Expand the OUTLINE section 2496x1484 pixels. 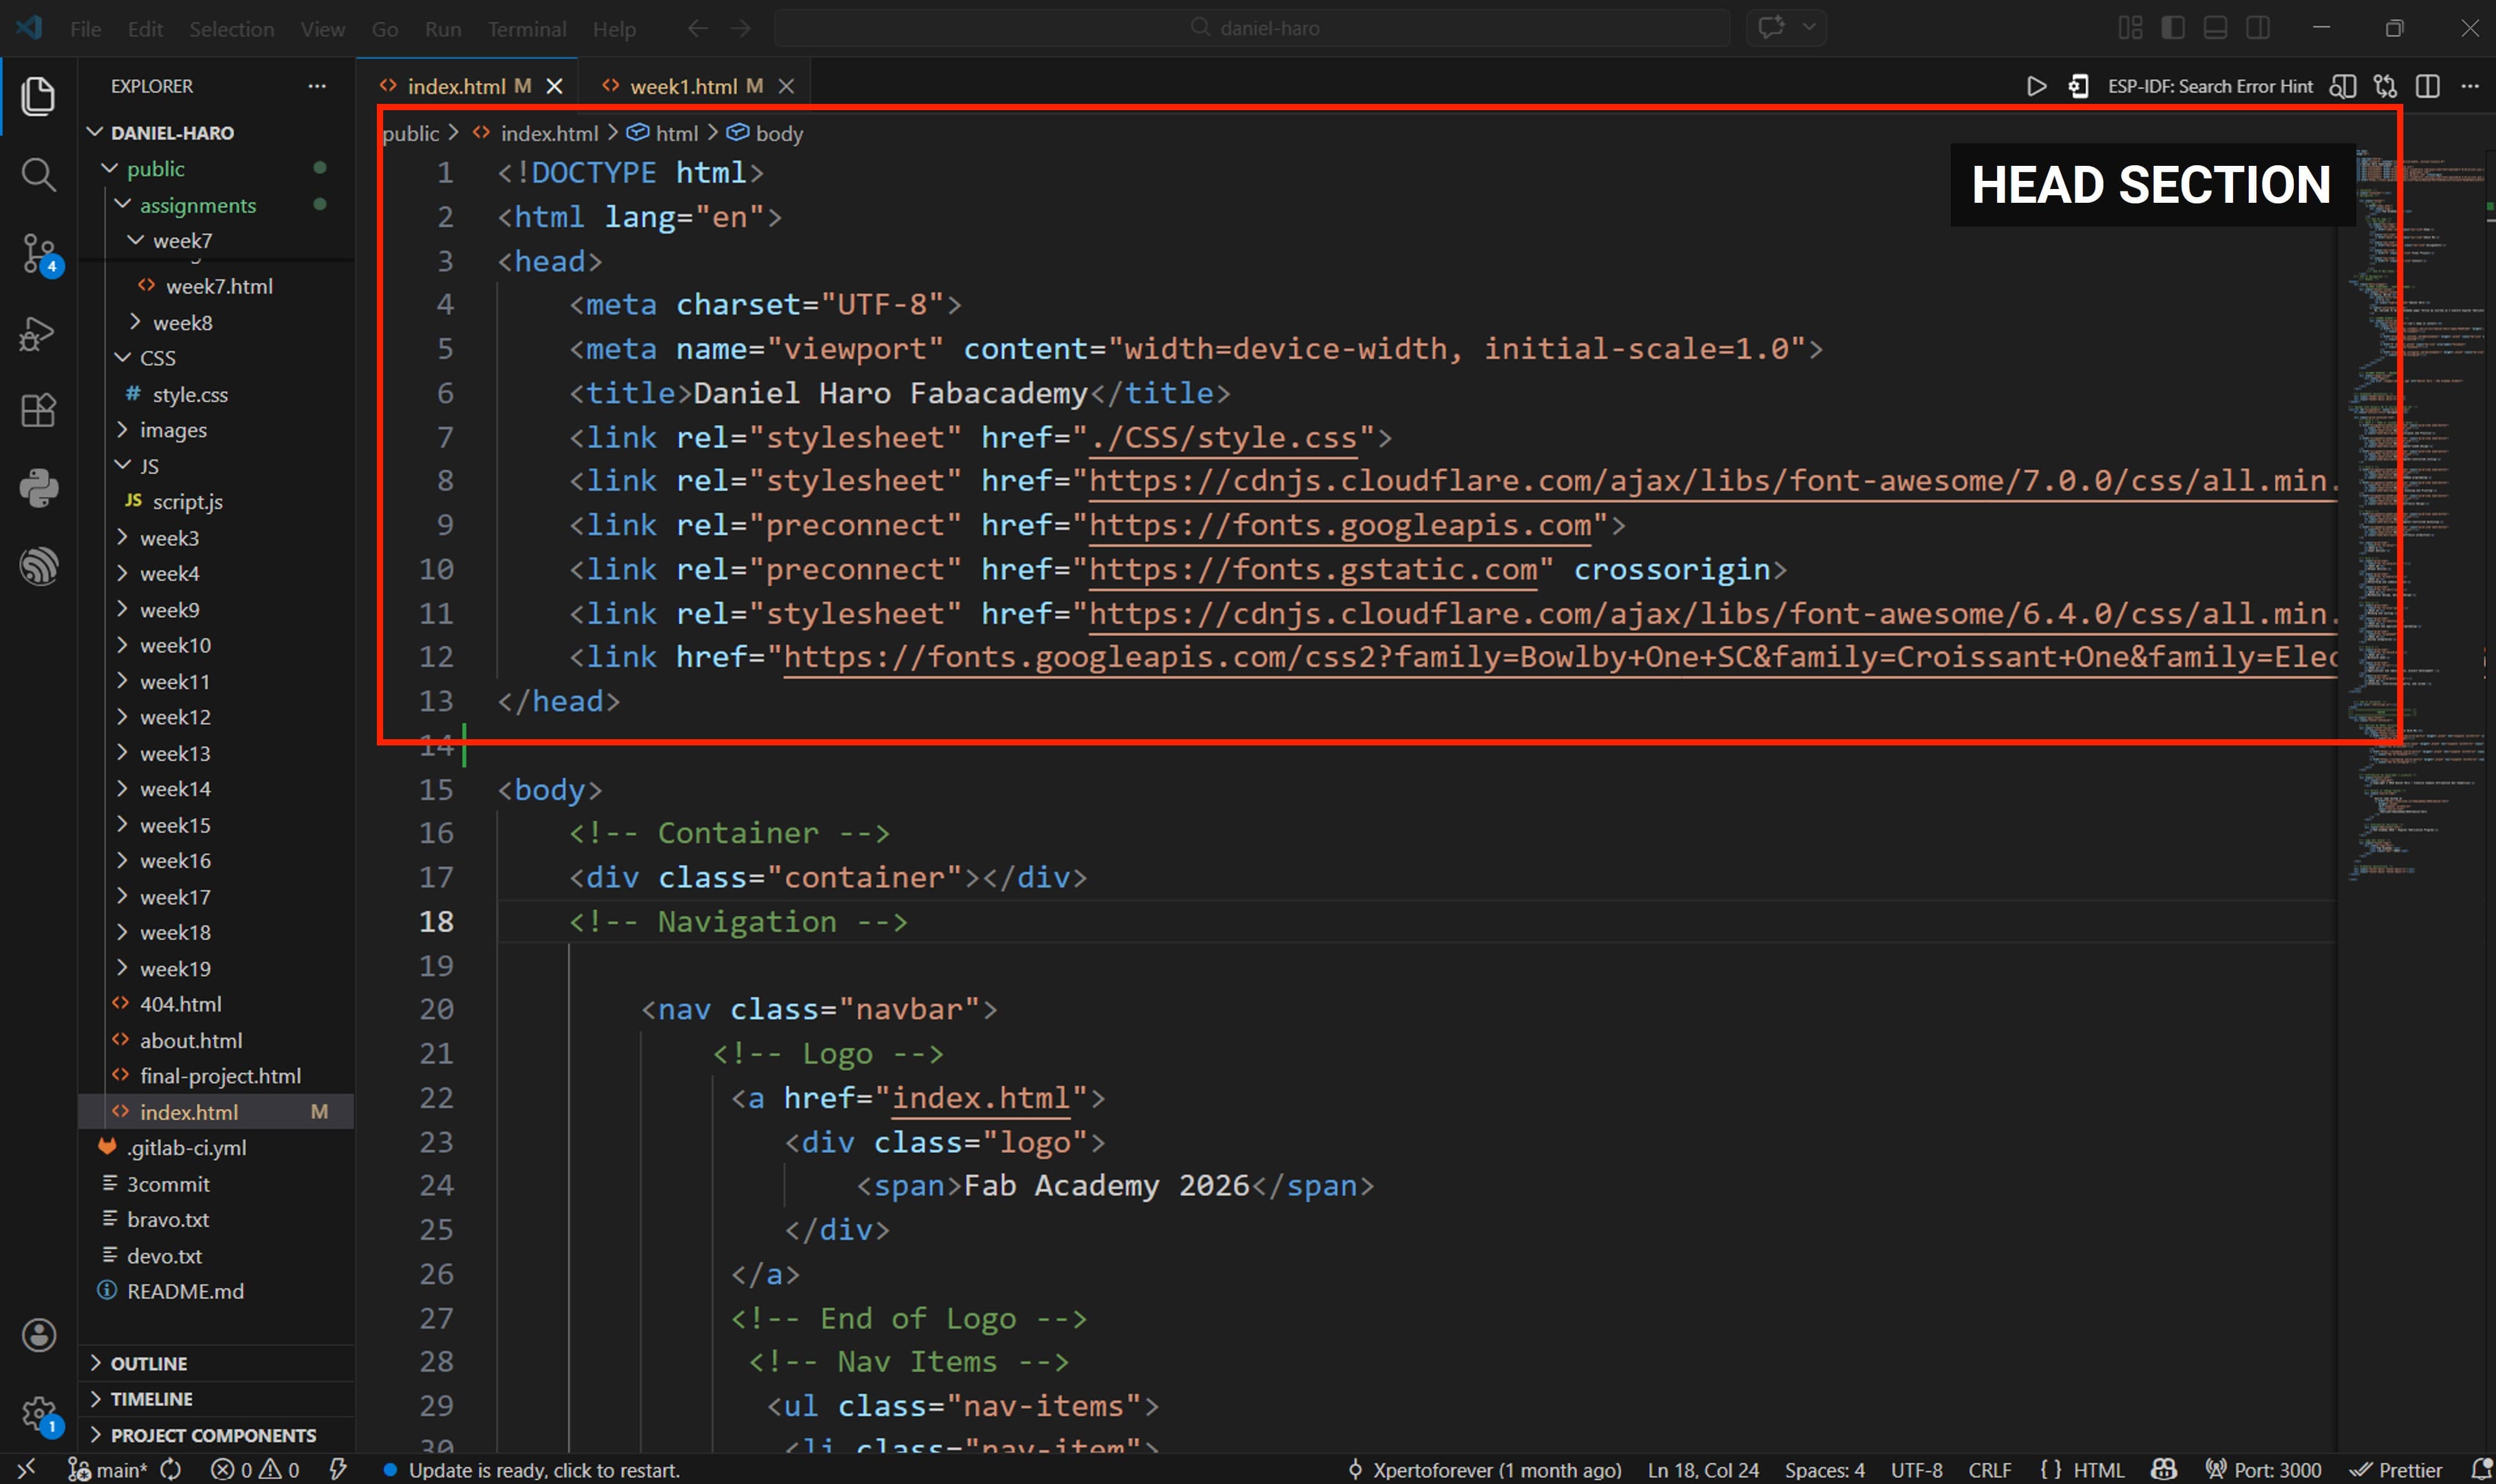click(x=148, y=1363)
